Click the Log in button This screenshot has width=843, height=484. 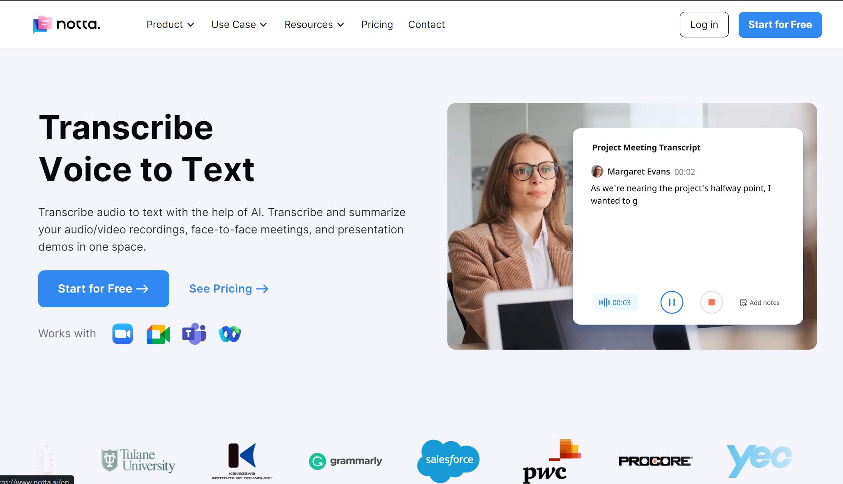pyautogui.click(x=704, y=25)
